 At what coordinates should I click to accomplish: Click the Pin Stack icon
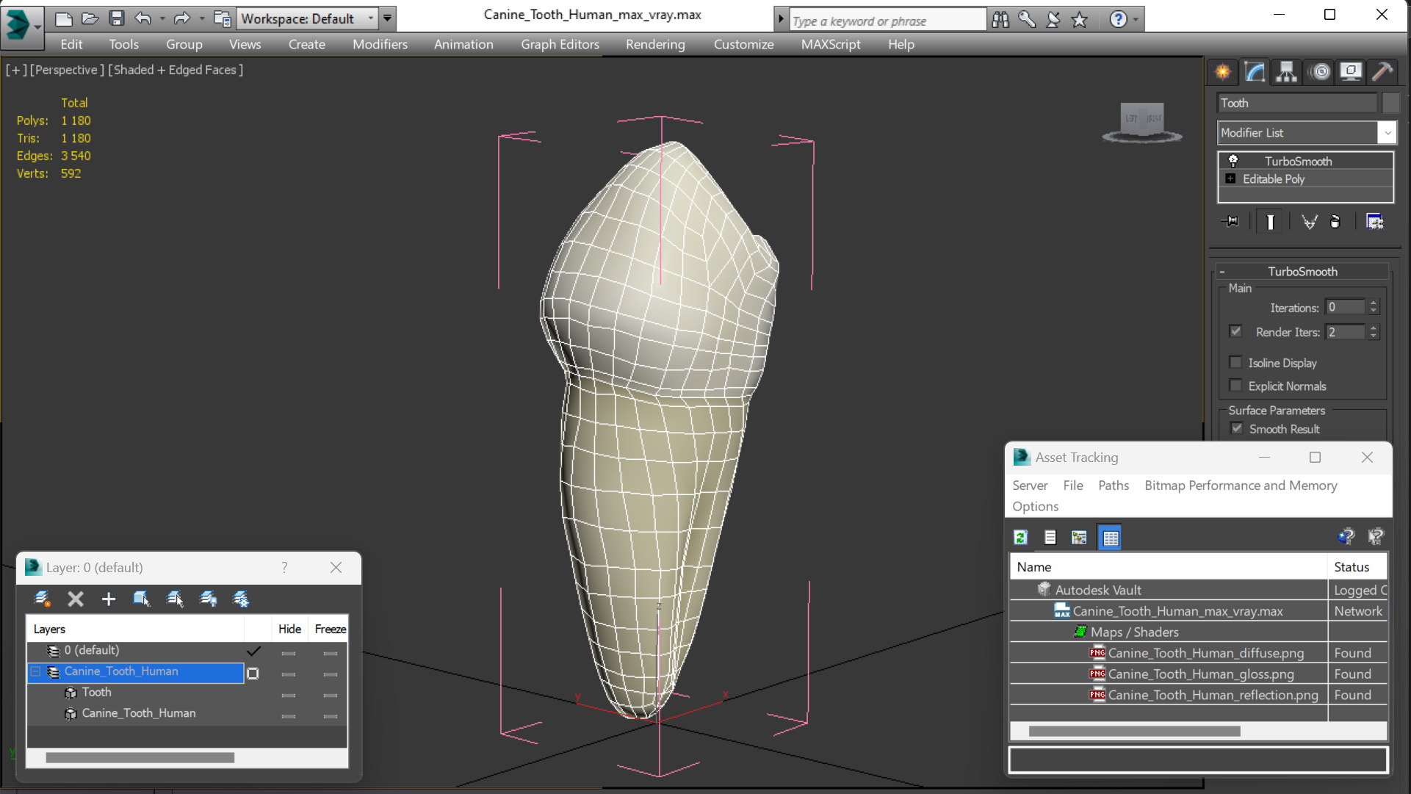[1230, 221]
